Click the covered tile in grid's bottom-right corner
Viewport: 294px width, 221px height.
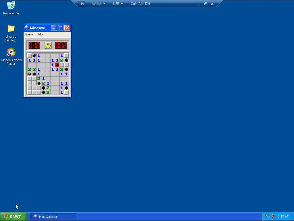click(66, 92)
